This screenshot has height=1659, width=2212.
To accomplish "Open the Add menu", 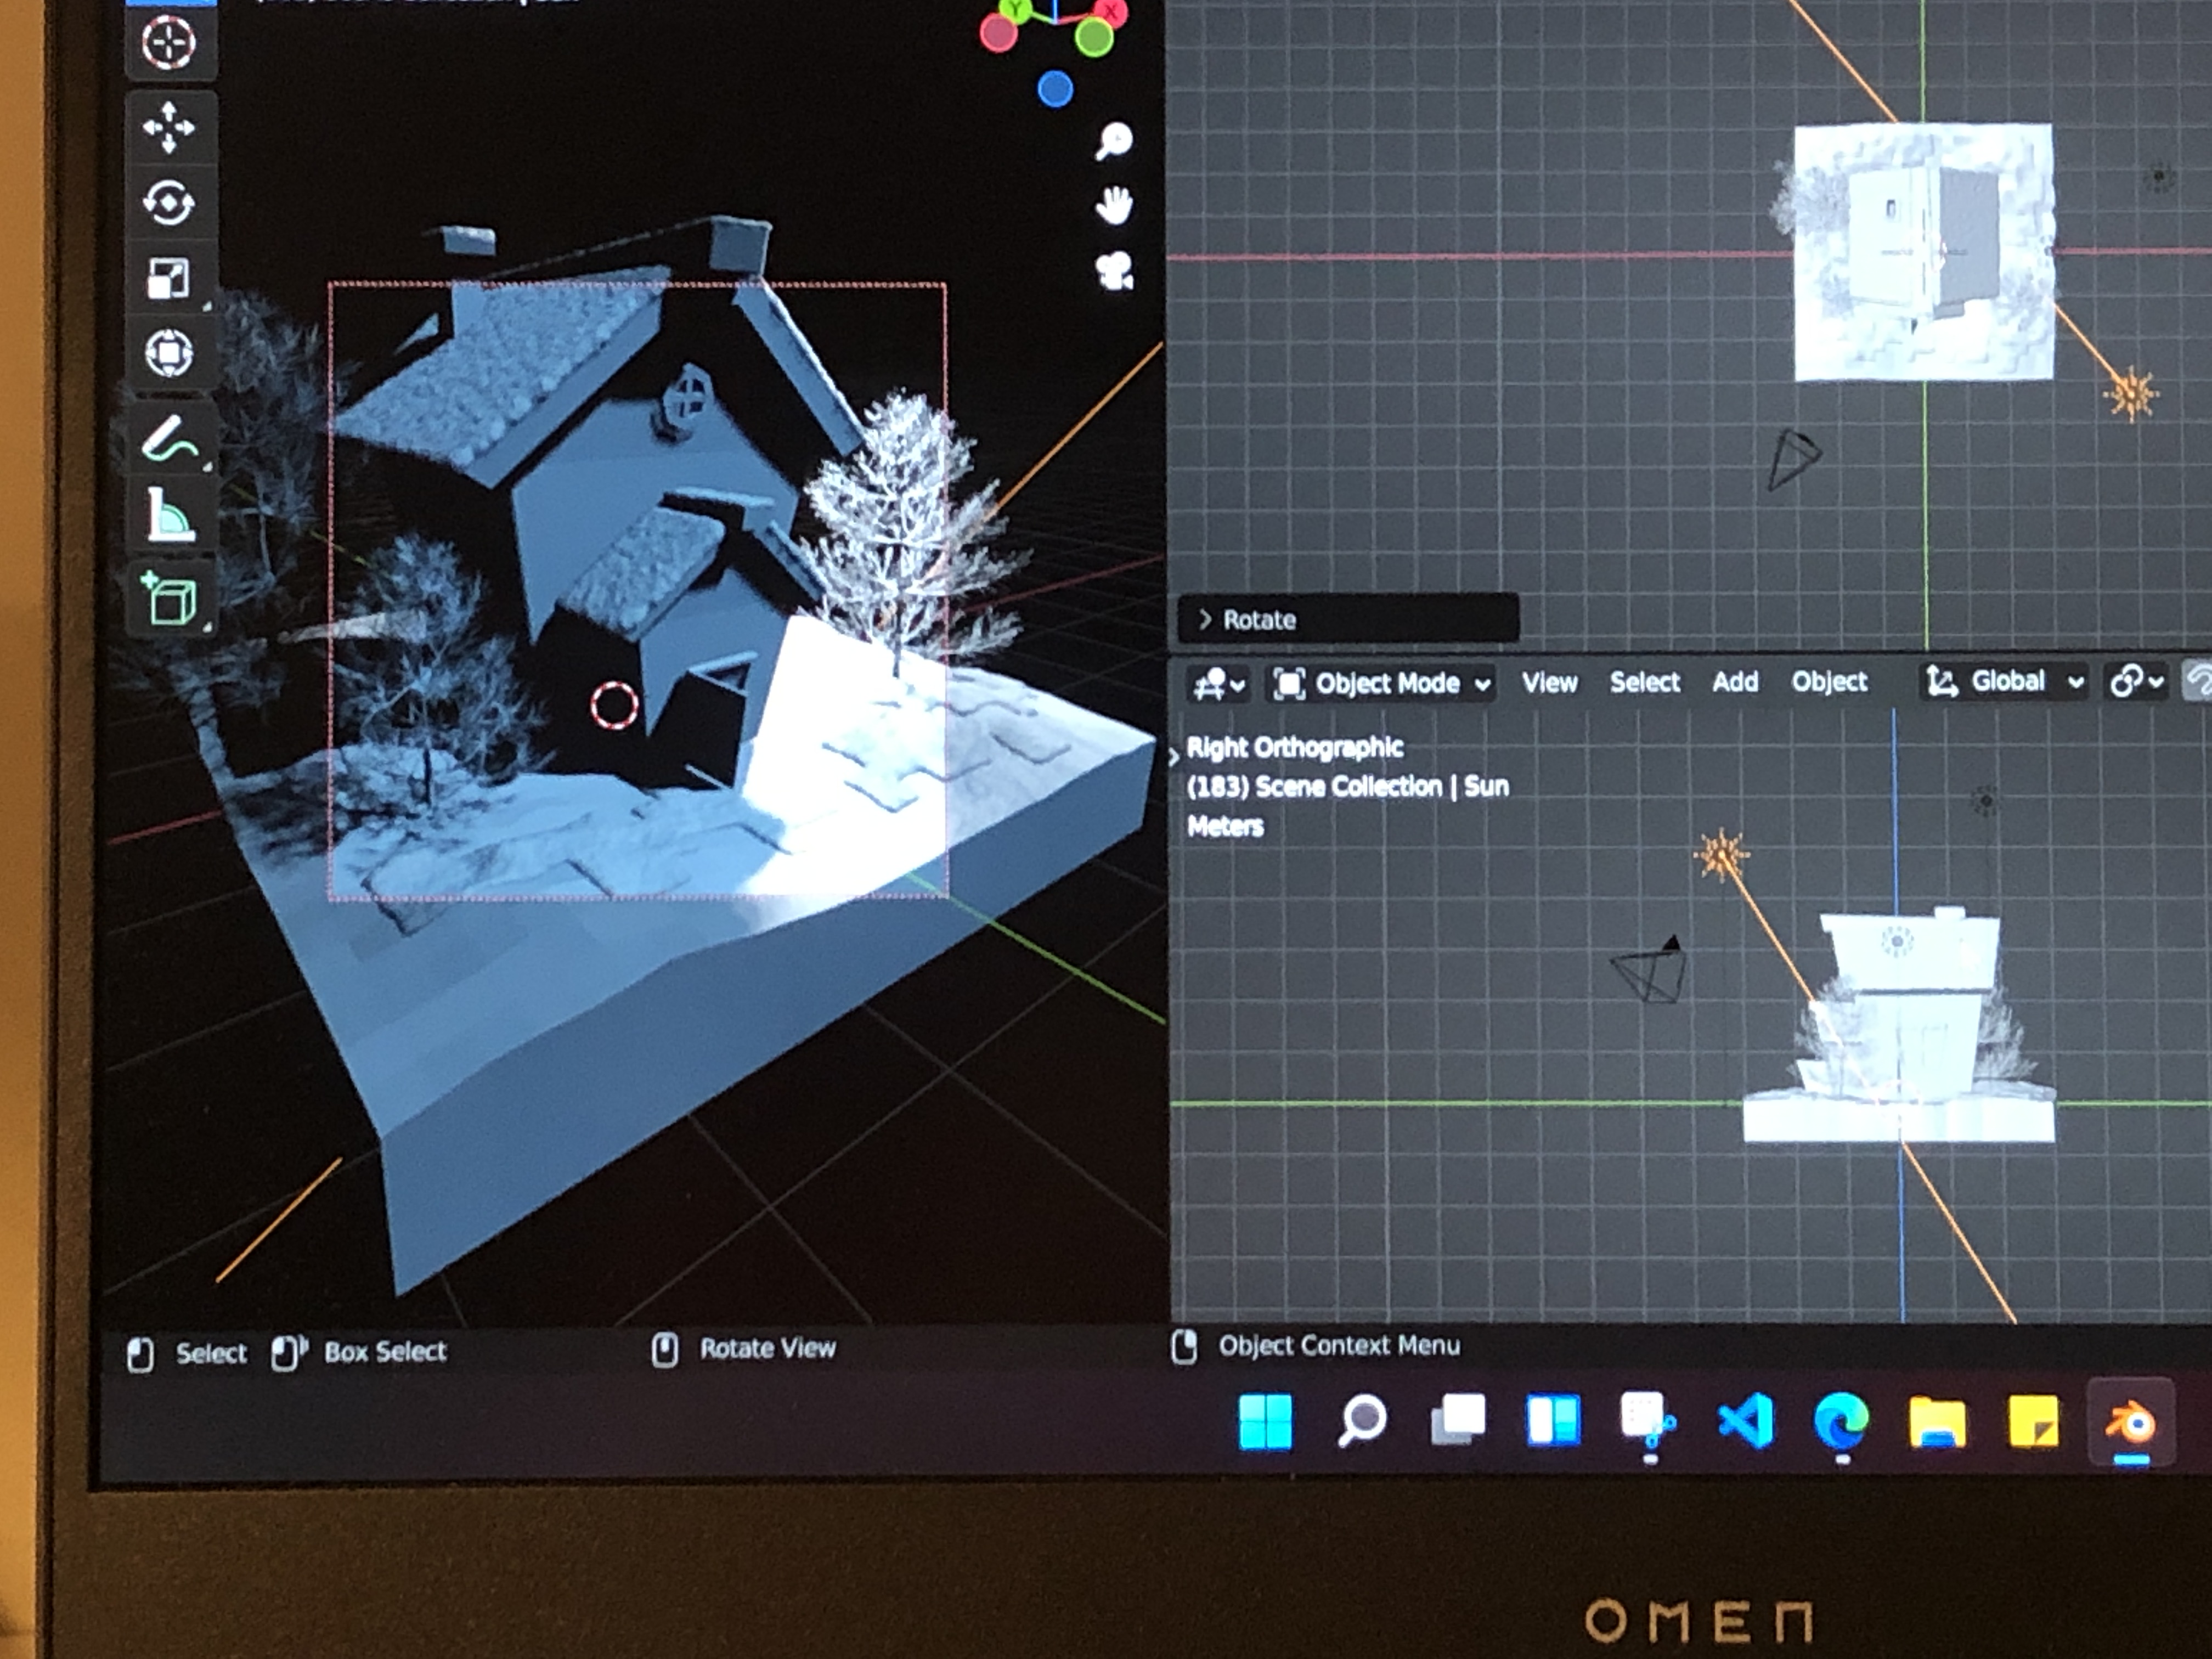I will 1735,682.
